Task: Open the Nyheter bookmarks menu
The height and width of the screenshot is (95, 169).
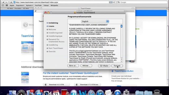Action: pyautogui.click(x=29, y=5)
